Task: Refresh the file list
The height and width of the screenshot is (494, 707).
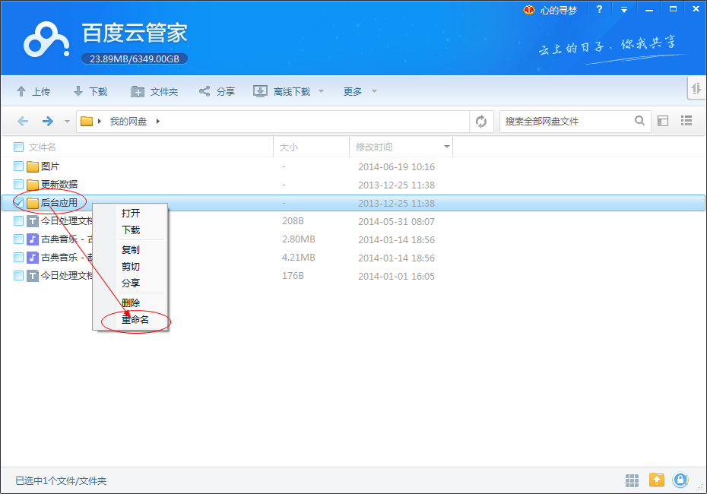Action: (x=481, y=120)
